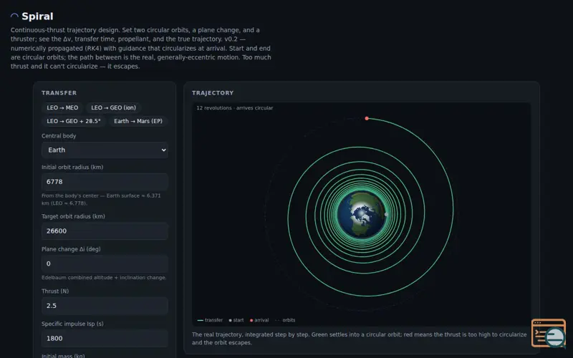Click the 'Edelbaum combined altitude' hint text
573x358 pixels.
click(x=104, y=278)
